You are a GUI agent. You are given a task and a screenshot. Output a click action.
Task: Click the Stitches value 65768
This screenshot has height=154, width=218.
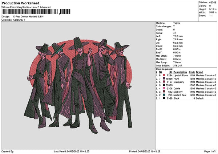(x=213, y=3)
